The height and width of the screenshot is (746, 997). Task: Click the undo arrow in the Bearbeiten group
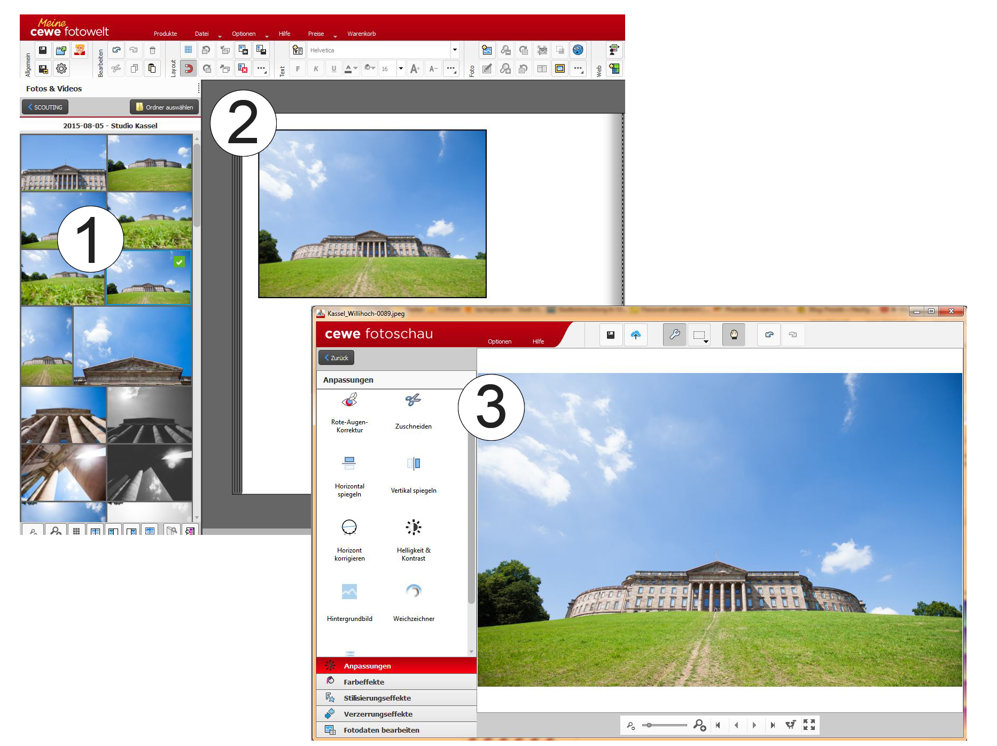[x=116, y=50]
